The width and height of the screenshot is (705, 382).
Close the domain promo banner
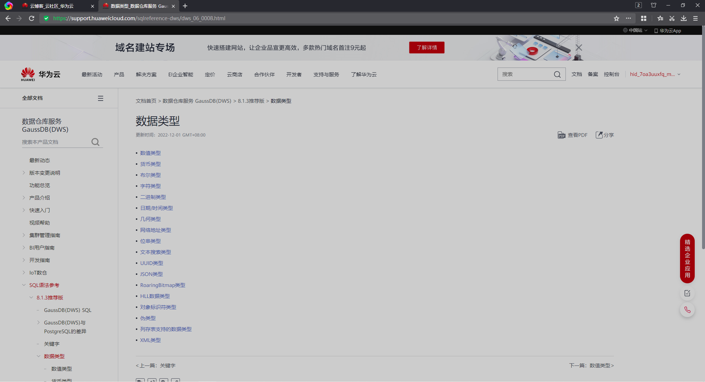(579, 48)
